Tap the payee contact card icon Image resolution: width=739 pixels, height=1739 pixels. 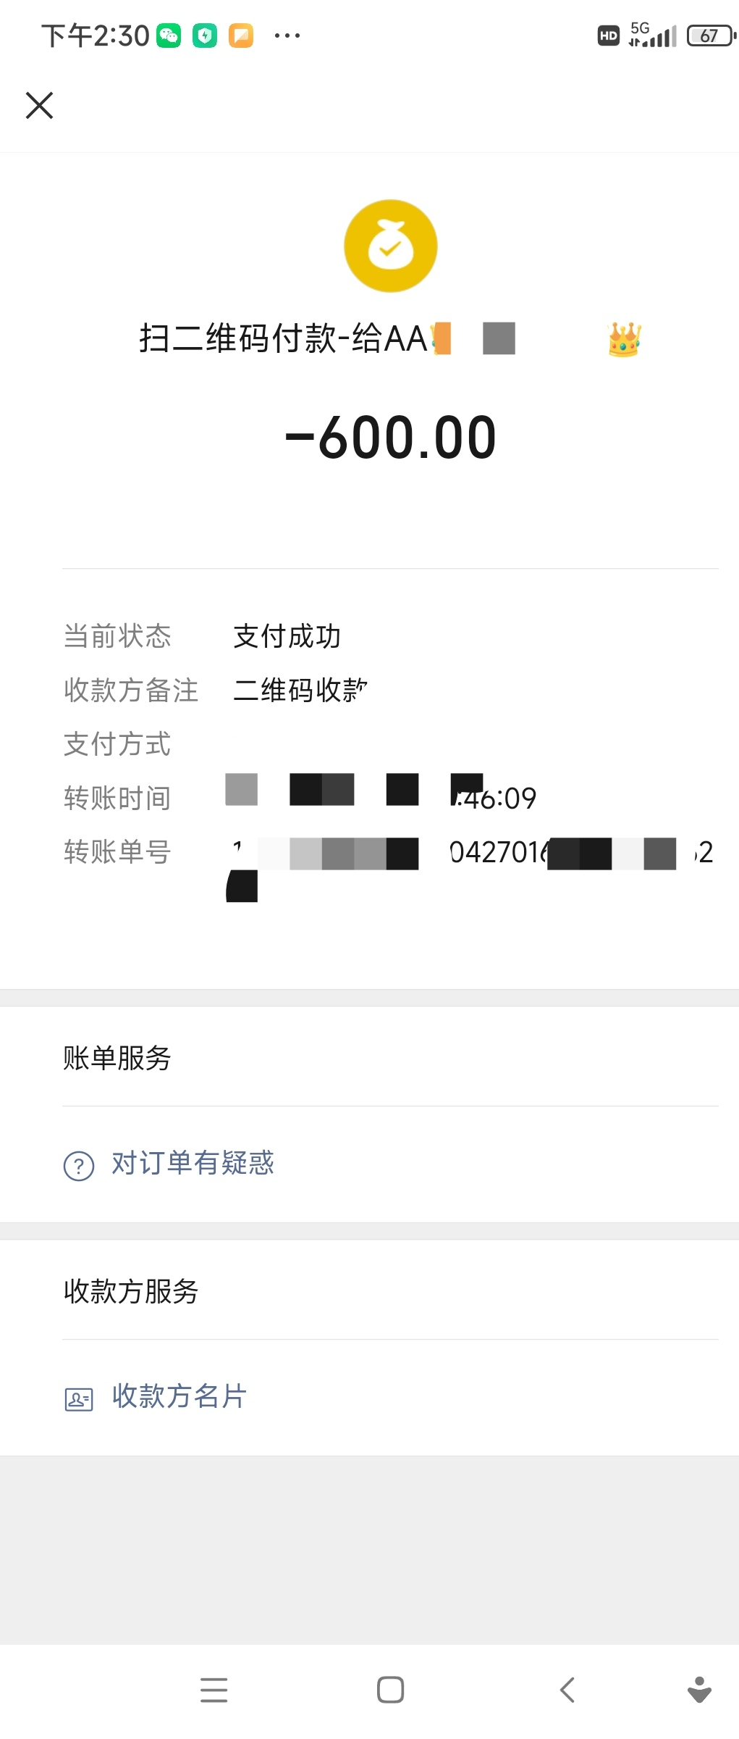(79, 1398)
